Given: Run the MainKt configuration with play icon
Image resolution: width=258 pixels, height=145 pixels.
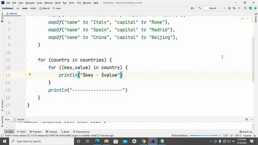Looking at the screenshot, I should pyautogui.click(x=225, y=8).
